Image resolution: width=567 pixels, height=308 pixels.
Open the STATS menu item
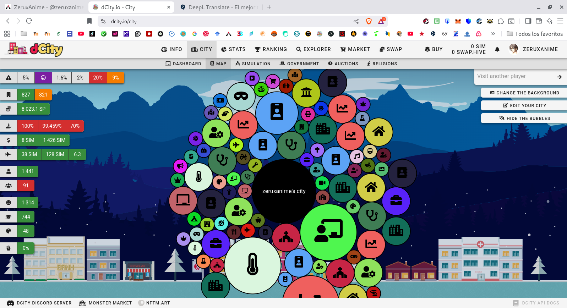(233, 49)
